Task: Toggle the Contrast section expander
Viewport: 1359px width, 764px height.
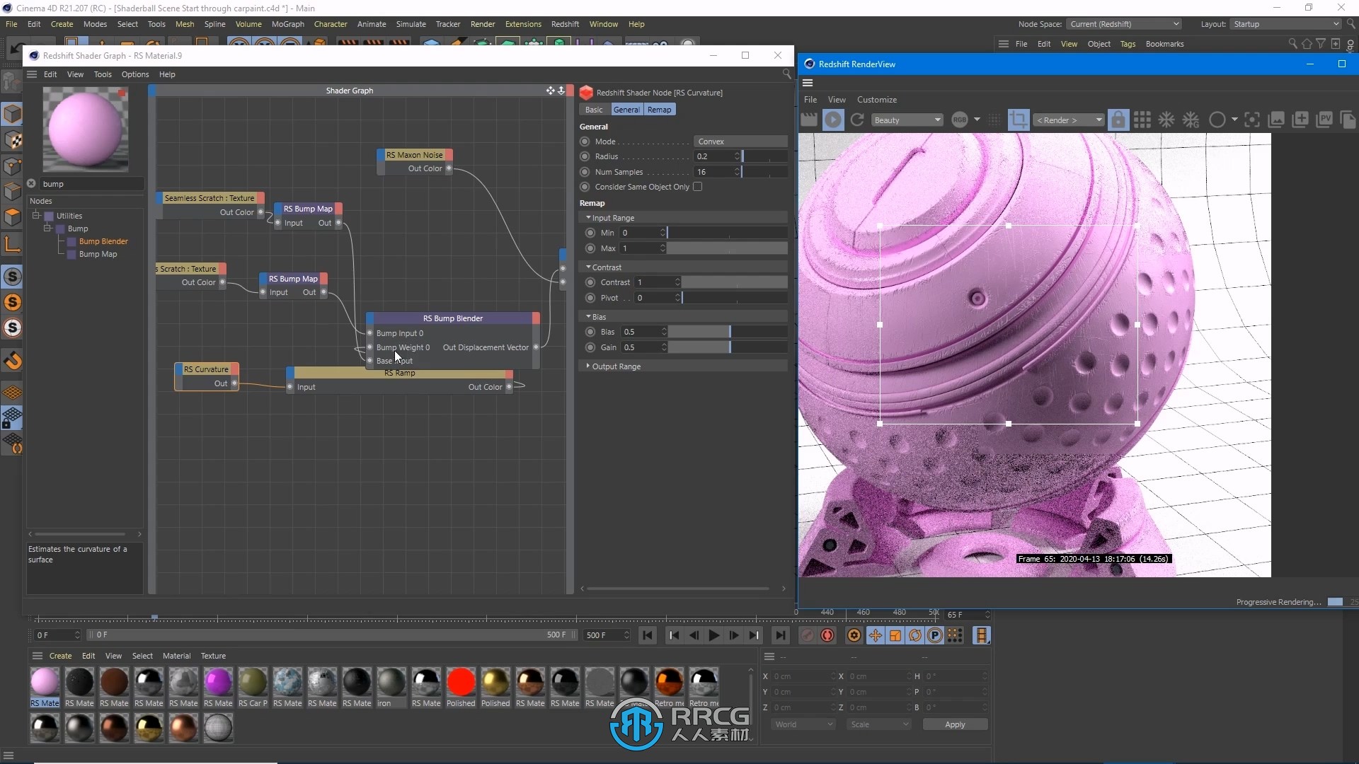Action: click(x=587, y=267)
